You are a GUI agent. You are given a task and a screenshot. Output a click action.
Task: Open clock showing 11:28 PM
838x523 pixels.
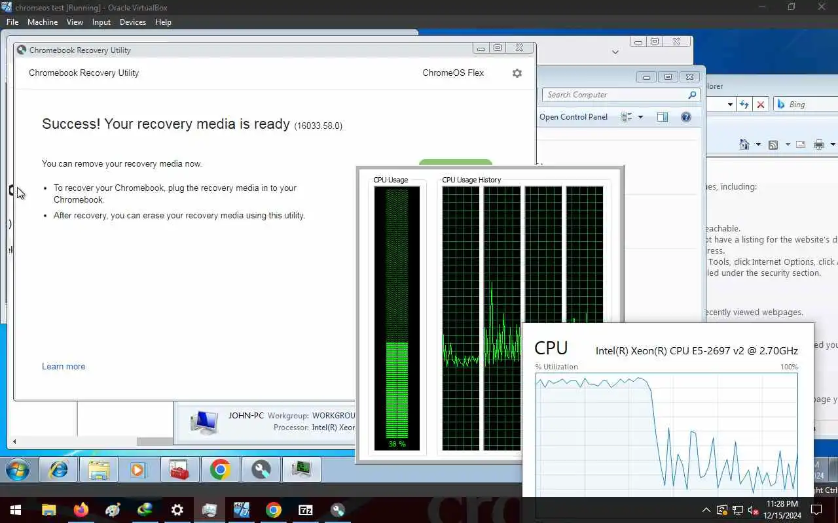coord(782,509)
